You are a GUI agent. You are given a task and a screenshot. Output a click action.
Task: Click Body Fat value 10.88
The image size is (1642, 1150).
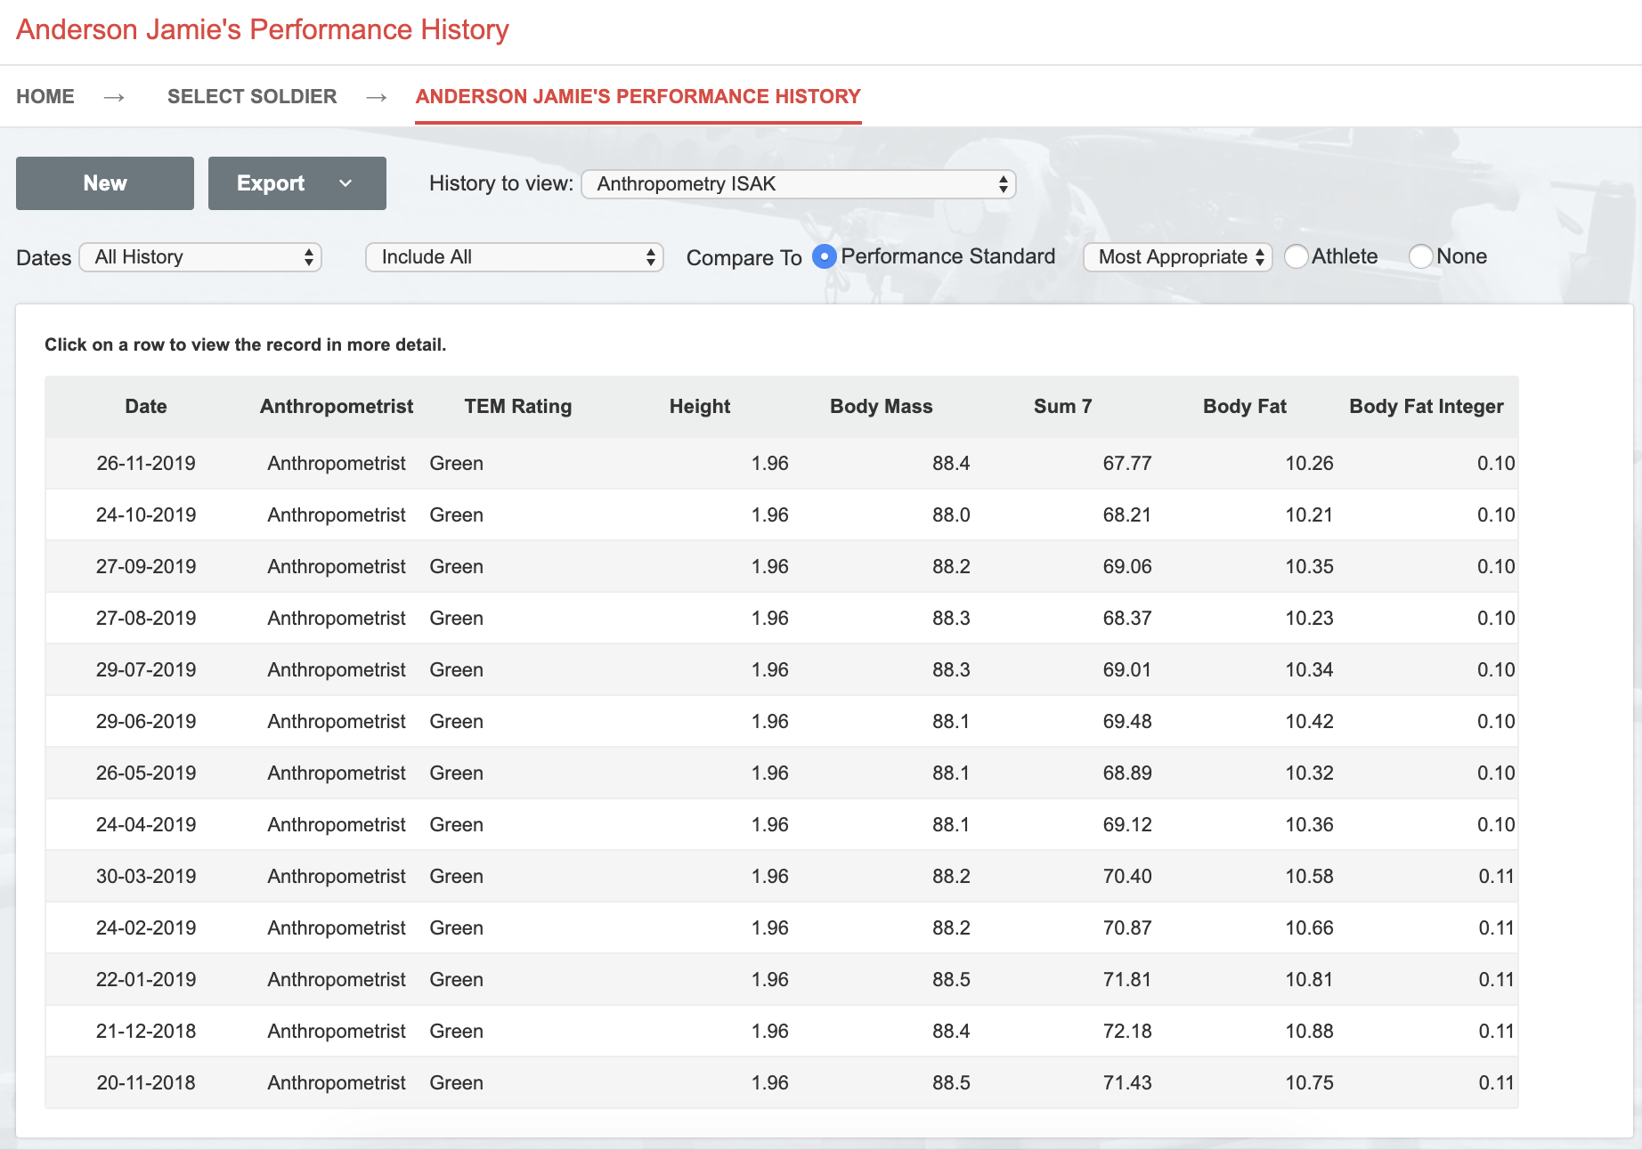pyautogui.click(x=1309, y=1032)
